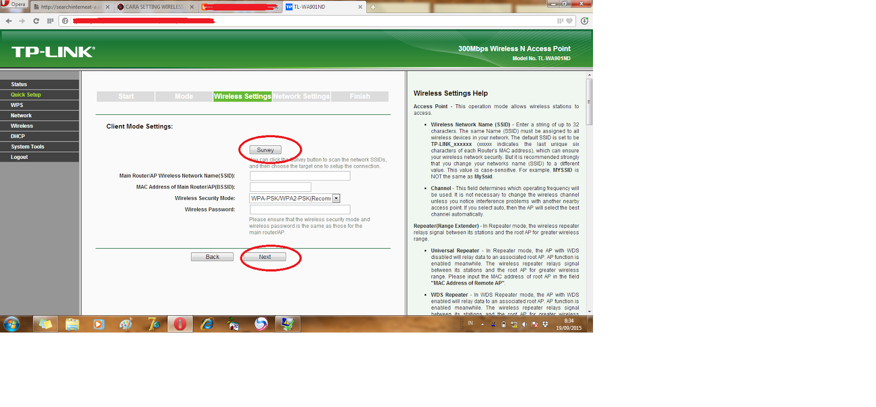Open Windows Media Player taskbar icon
Screen dimensions: 876x407
tap(99, 324)
